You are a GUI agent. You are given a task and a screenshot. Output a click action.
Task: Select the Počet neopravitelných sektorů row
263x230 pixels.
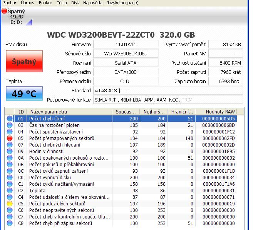point(121,210)
